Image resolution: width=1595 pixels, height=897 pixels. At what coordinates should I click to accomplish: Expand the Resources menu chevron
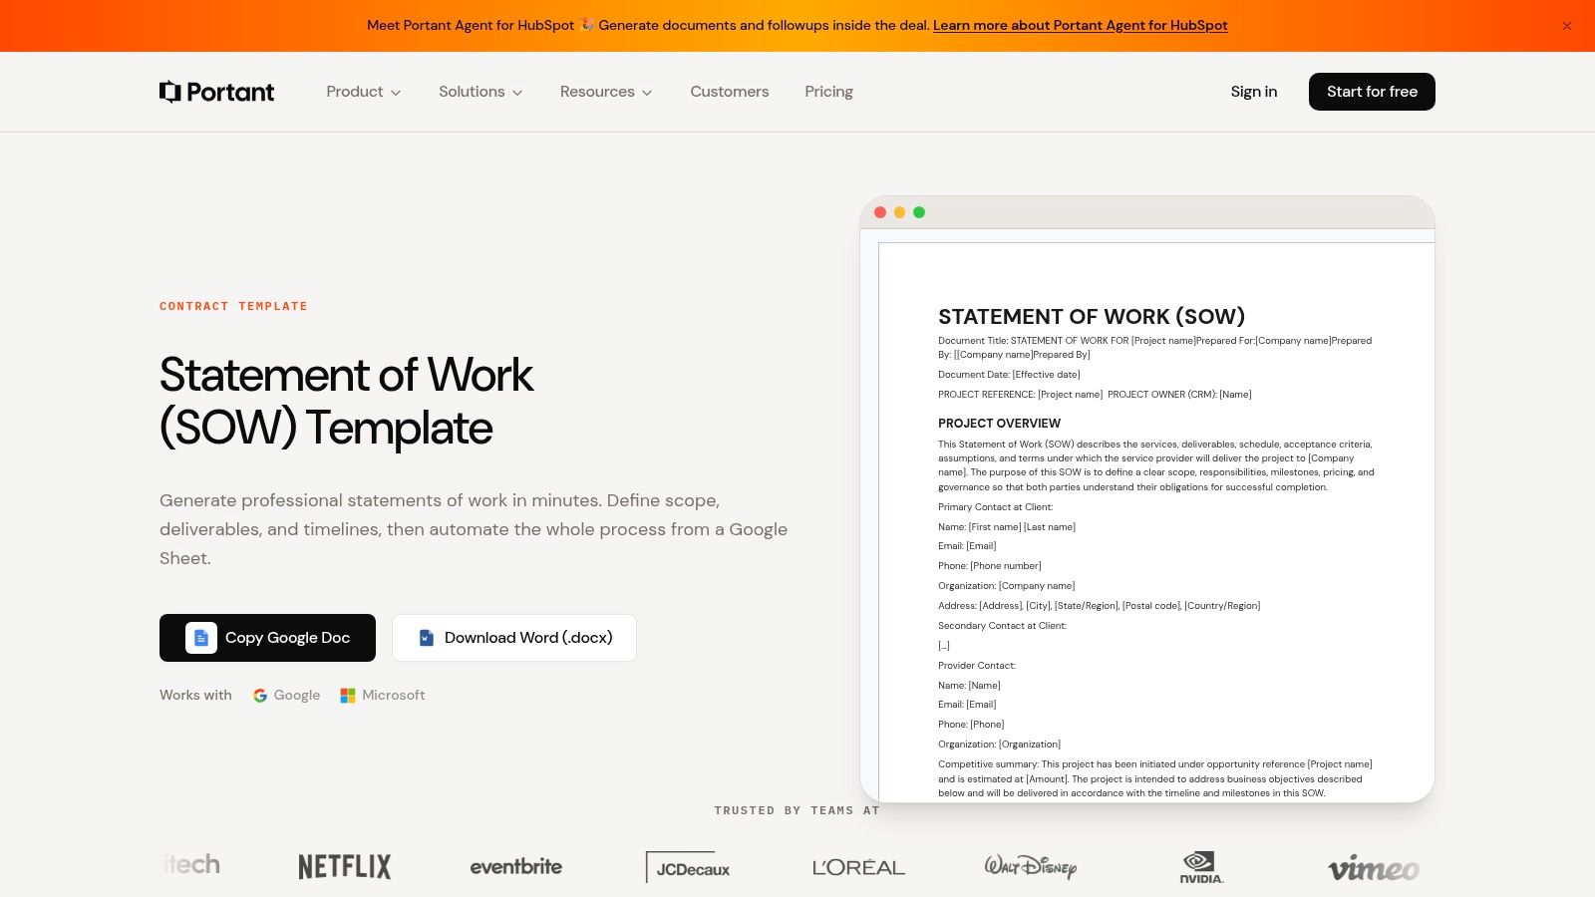(x=647, y=93)
